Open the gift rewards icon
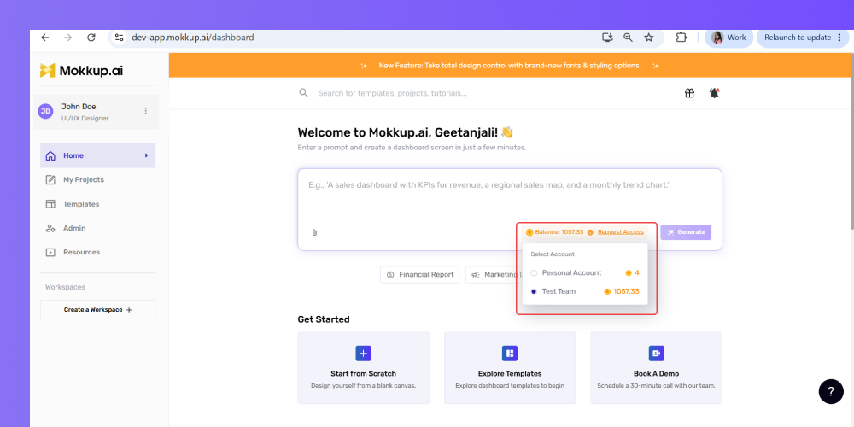Screen dimensions: 854x427 pyautogui.click(x=689, y=93)
